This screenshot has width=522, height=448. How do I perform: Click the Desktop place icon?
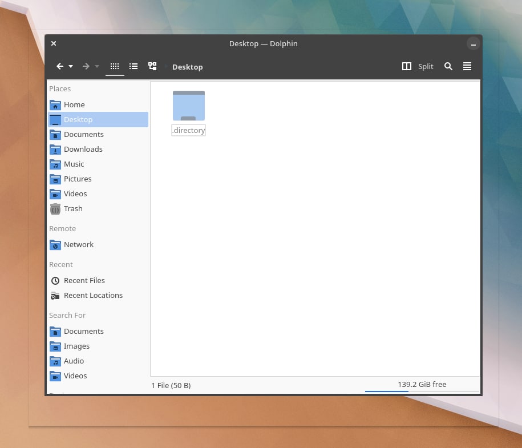55,120
